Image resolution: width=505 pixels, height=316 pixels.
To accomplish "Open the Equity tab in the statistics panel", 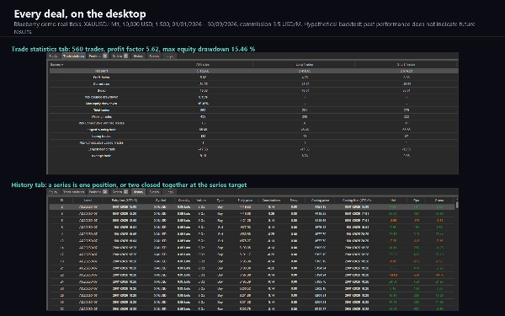I will click(53, 56).
